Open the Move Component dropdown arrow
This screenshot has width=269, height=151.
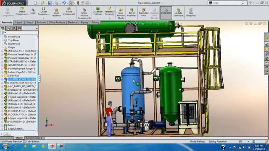tap(69, 18)
